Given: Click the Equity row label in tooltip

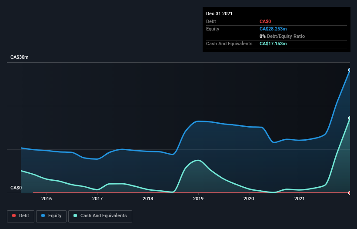Looking at the screenshot, I should point(213,29).
